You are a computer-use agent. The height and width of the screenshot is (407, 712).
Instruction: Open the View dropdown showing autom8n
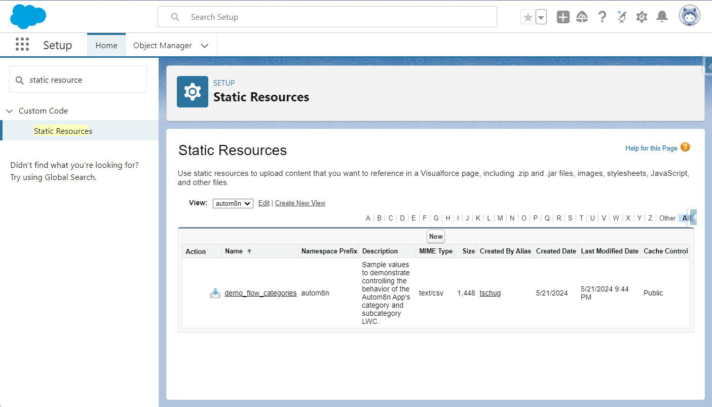[233, 203]
